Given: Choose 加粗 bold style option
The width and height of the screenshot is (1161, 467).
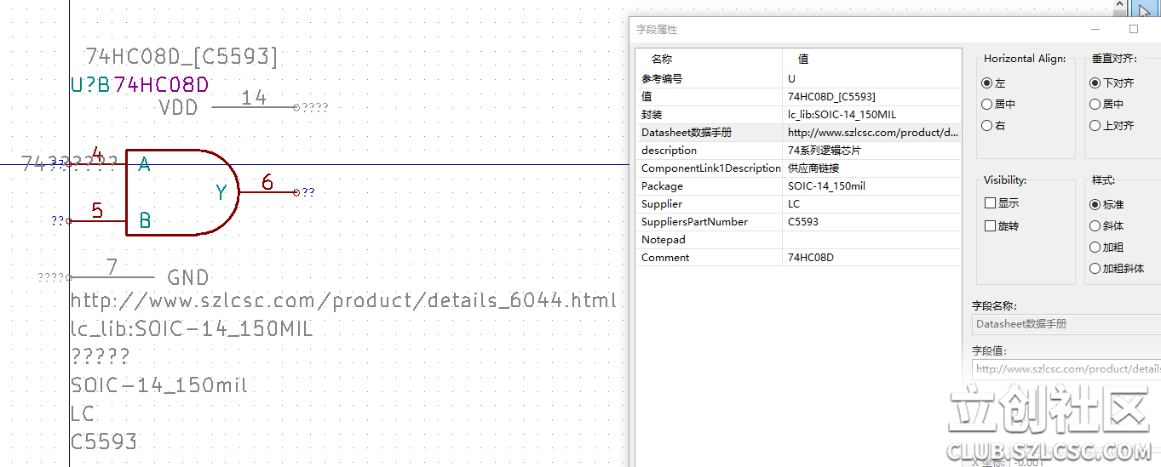Looking at the screenshot, I should (1095, 248).
